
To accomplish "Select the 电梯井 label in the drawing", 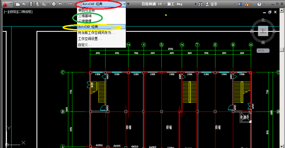I will tap(245, 117).
